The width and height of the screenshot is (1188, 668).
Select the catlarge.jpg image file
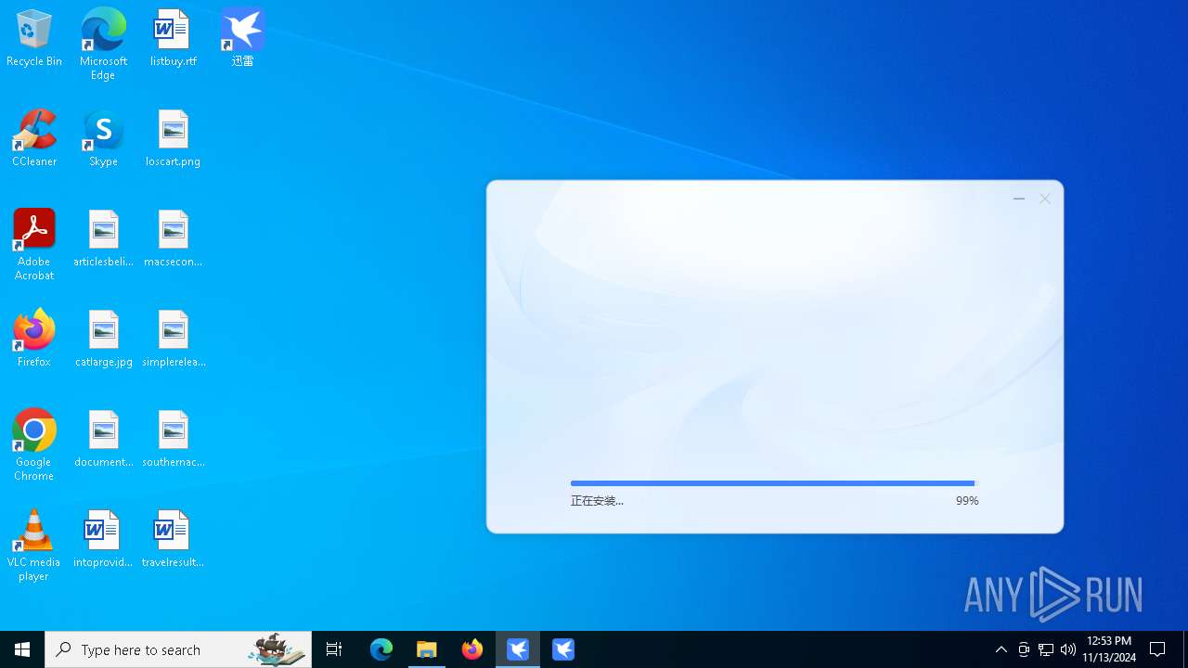click(x=103, y=340)
